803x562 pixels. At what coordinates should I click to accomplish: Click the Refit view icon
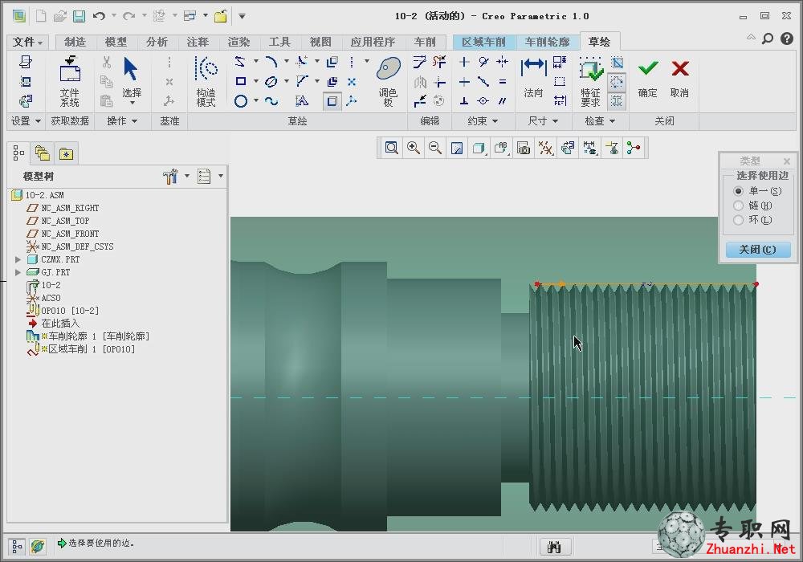pyautogui.click(x=392, y=149)
